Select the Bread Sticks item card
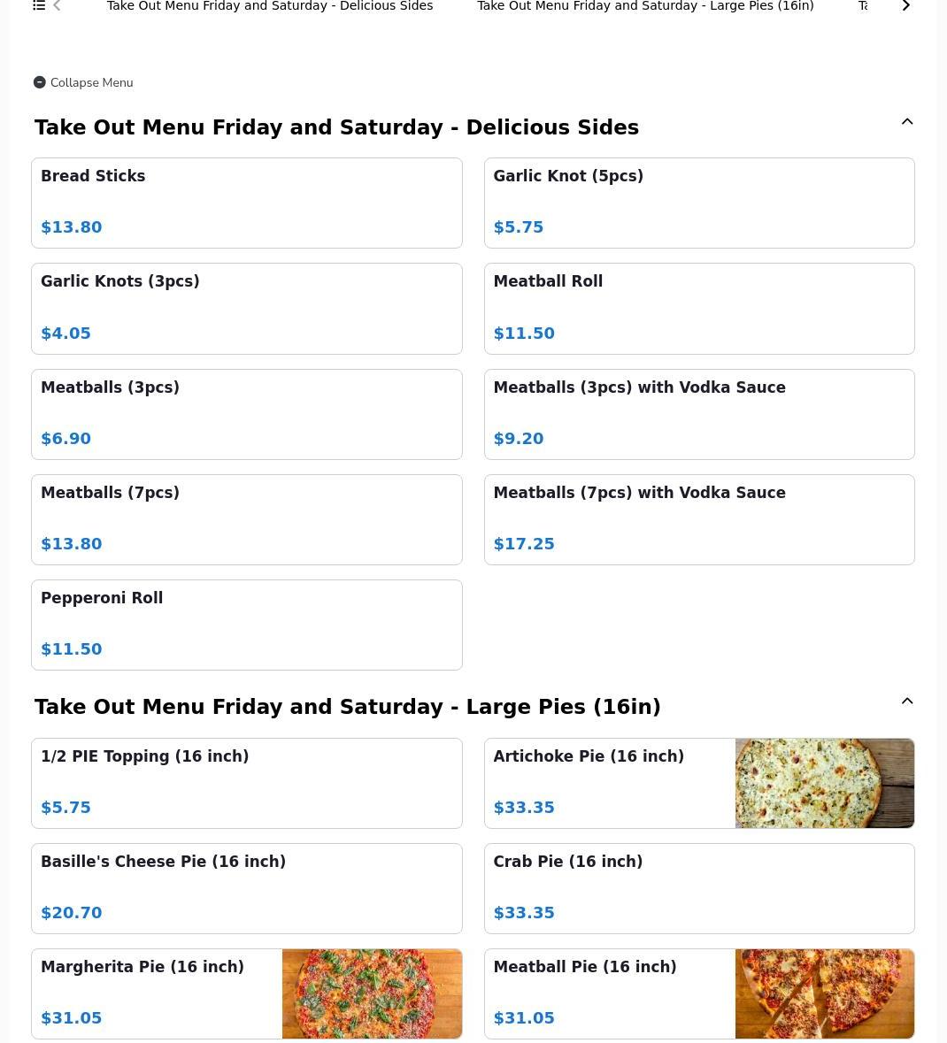Image resolution: width=947 pixels, height=1043 pixels. (247, 203)
